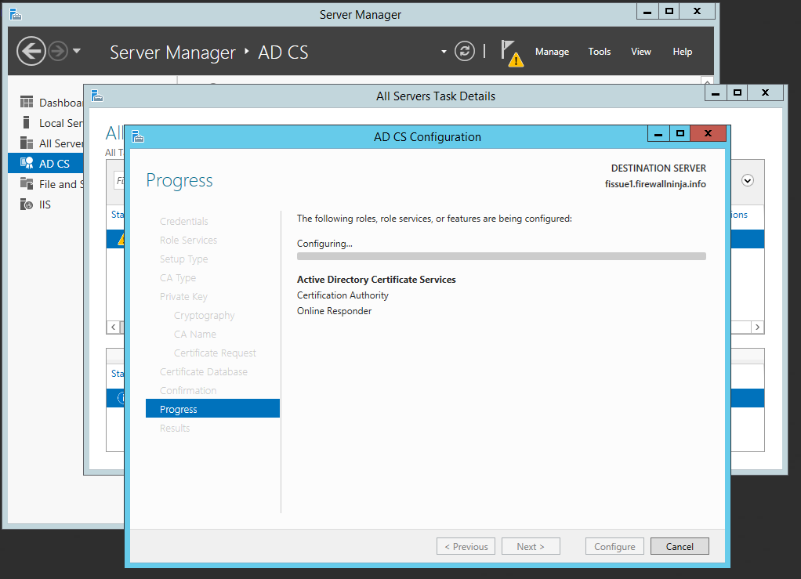The width and height of the screenshot is (801, 579).
Task: Select the Certificate Request wizard step
Action: pyautogui.click(x=215, y=353)
